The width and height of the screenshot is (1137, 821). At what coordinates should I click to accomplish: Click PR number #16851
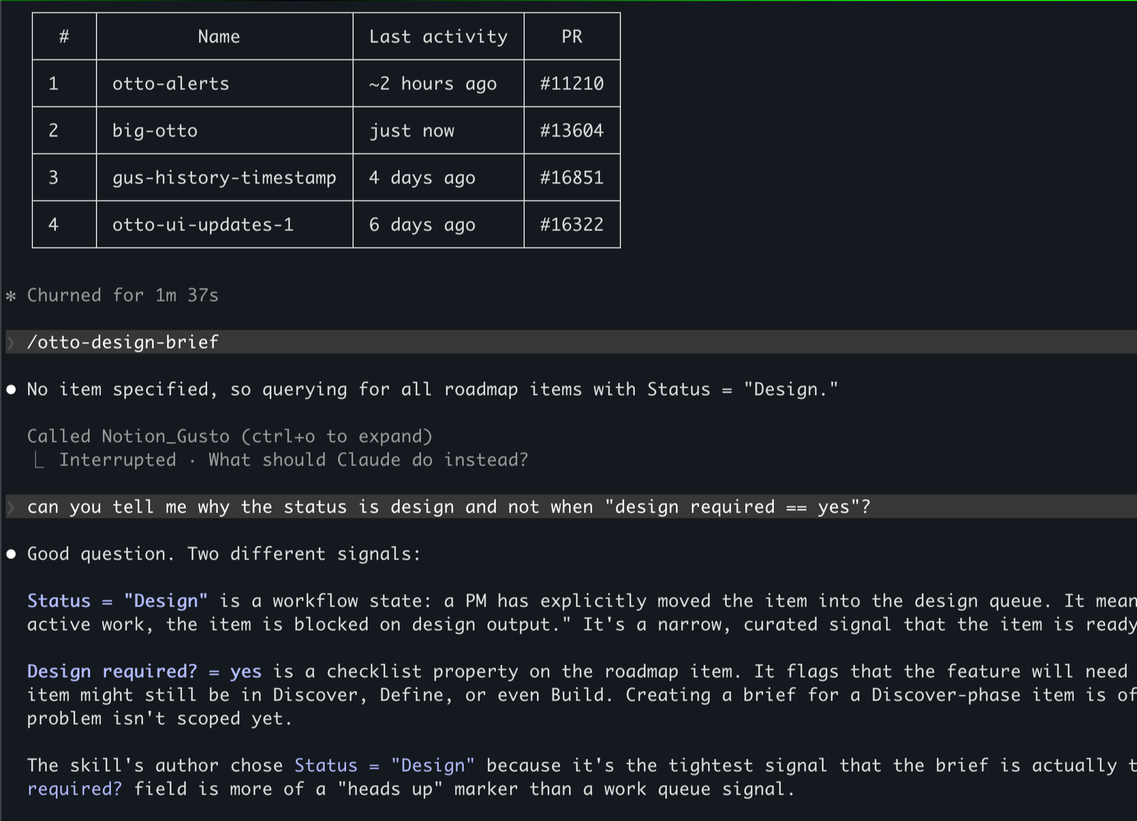[x=572, y=177]
